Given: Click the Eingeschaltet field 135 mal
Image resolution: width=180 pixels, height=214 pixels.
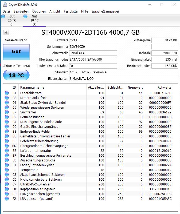Looking at the screenshot, I should click(x=165, y=59).
